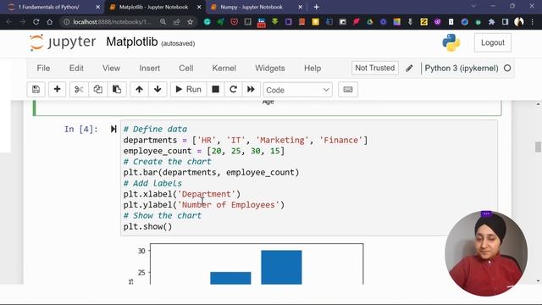Click the Google Drive extension icon
The height and width of the screenshot is (305, 542).
click(369, 22)
